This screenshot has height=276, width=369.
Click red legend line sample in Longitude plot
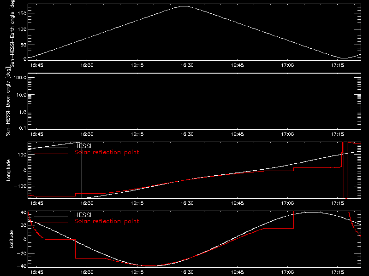(51, 154)
